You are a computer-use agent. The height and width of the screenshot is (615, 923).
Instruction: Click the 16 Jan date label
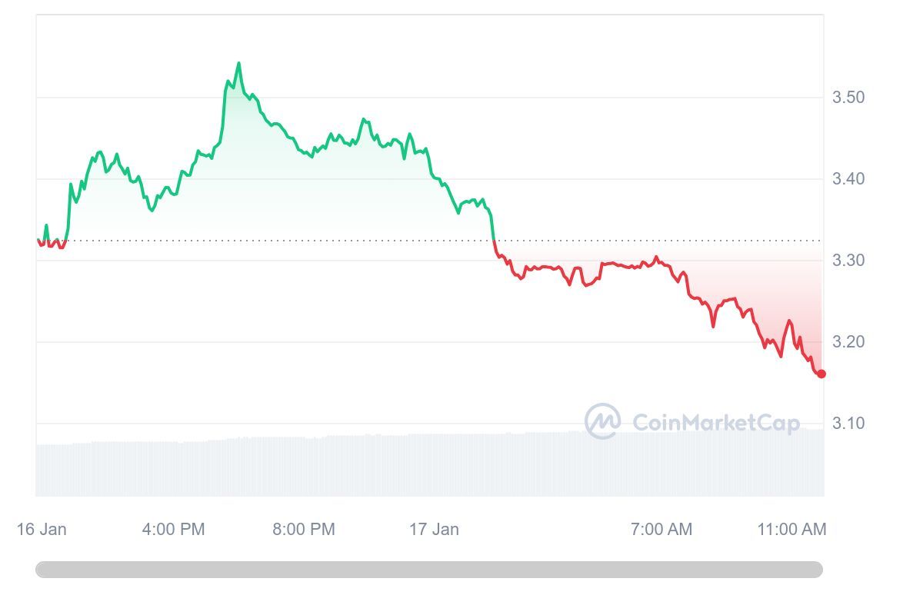(42, 529)
